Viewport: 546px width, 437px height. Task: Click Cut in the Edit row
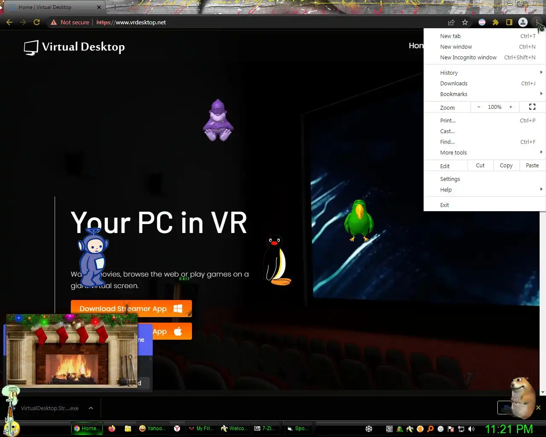coord(480,166)
